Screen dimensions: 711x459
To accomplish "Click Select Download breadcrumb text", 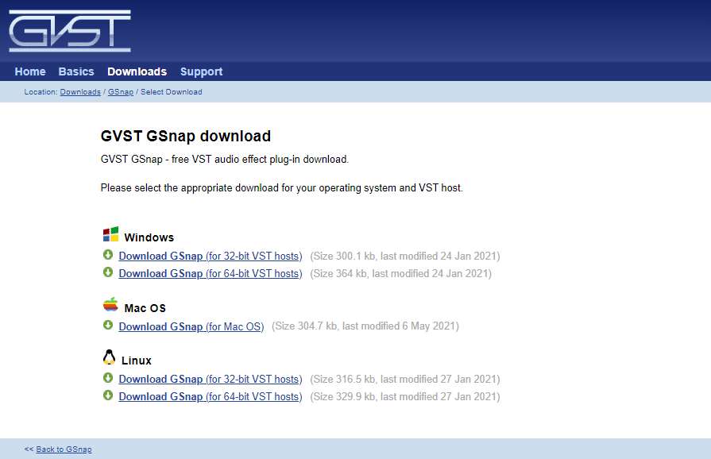I will pos(172,92).
